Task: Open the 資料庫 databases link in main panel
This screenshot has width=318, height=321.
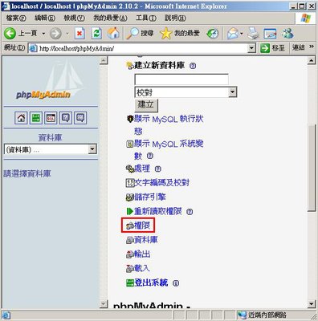Action: click(146, 240)
